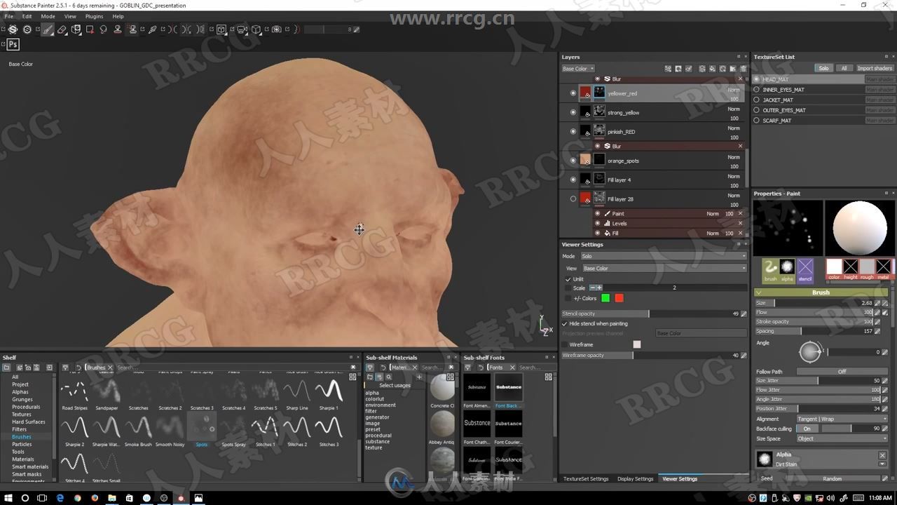897x505 pixels.
Task: Hide the yellower_red layer
Action: point(573,93)
